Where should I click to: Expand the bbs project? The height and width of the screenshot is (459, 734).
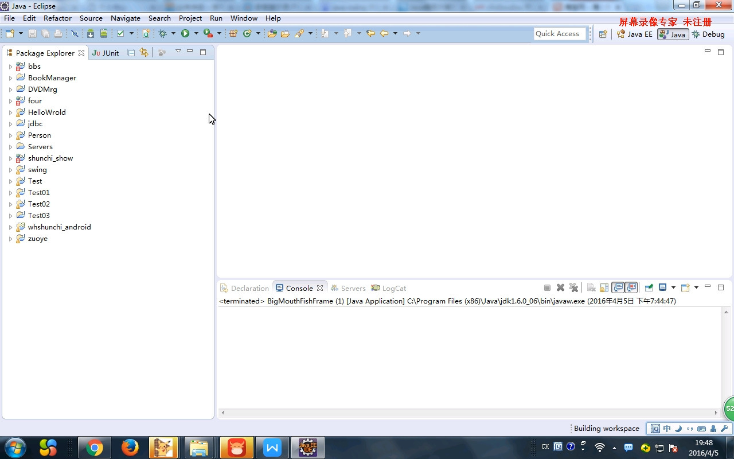click(10, 67)
